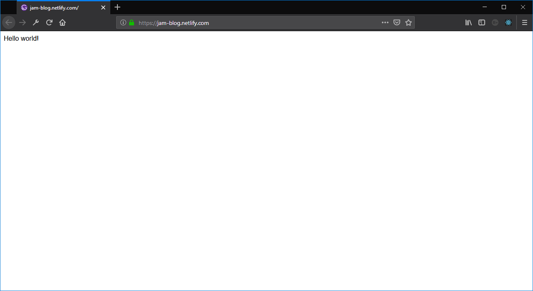Click the site information circled-i icon
The height and width of the screenshot is (291, 533).
point(123,22)
